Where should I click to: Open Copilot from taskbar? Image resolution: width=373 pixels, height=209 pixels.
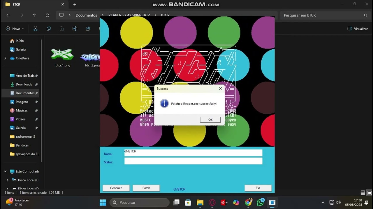click(236, 202)
